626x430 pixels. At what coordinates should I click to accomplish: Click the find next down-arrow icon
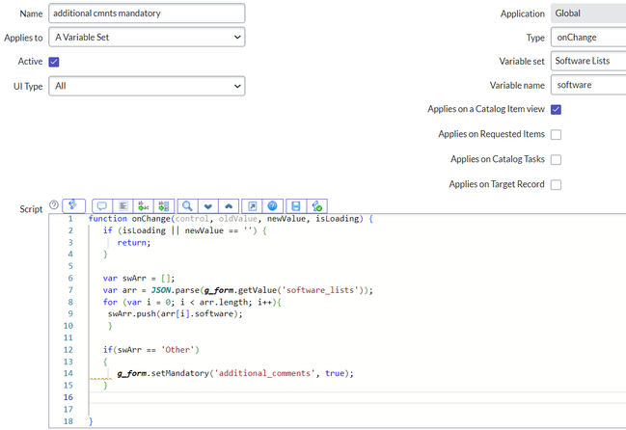208,205
